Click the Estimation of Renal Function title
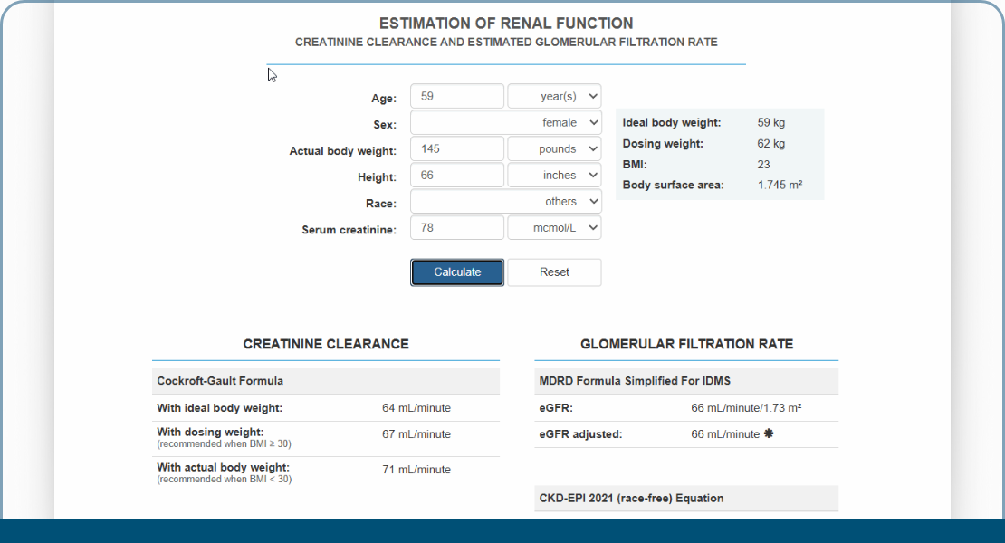Viewport: 1005px width, 543px height. [x=506, y=24]
